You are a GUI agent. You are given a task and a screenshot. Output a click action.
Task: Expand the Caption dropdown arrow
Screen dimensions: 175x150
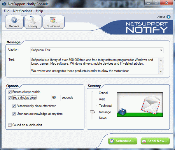click(161, 50)
